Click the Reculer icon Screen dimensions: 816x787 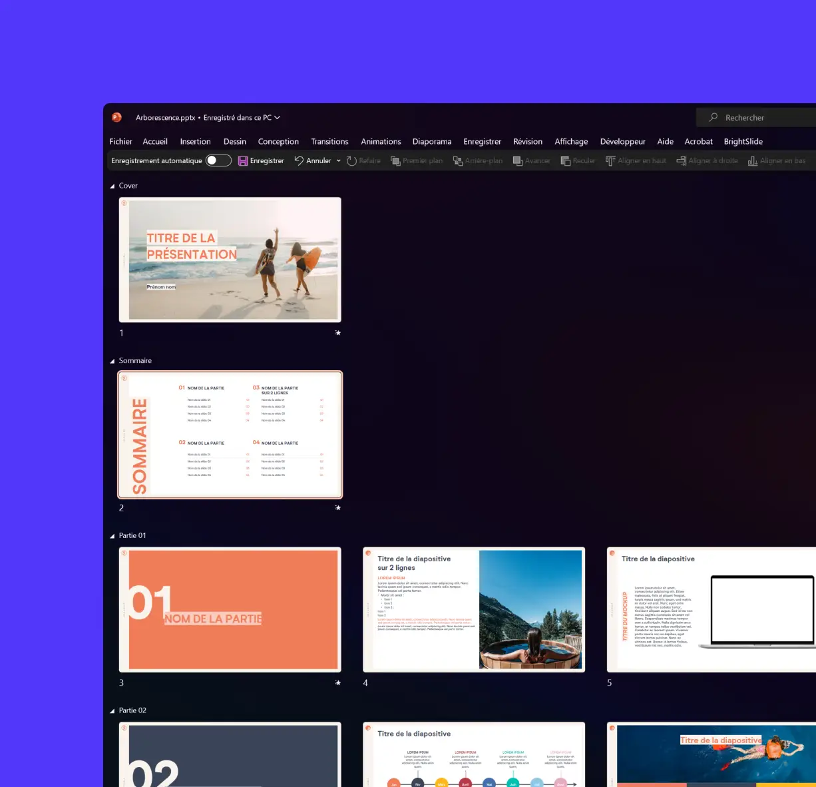point(566,160)
